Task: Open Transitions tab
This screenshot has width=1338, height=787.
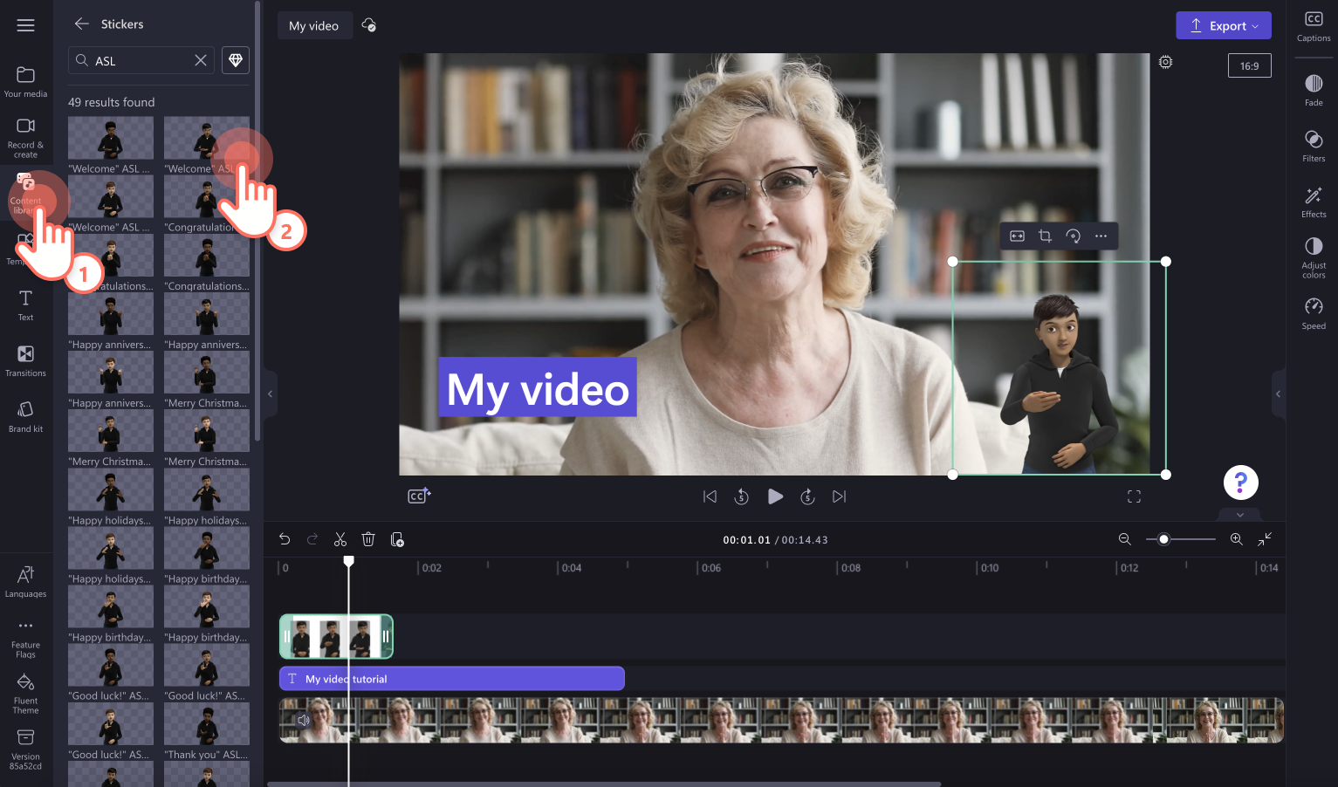Action: pyautogui.click(x=26, y=361)
